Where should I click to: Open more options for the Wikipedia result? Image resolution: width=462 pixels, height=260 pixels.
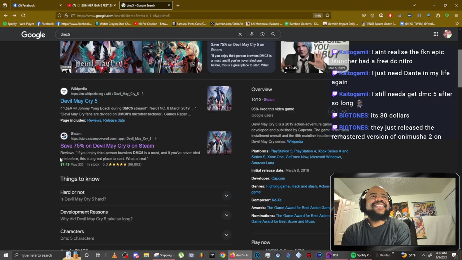point(143,94)
